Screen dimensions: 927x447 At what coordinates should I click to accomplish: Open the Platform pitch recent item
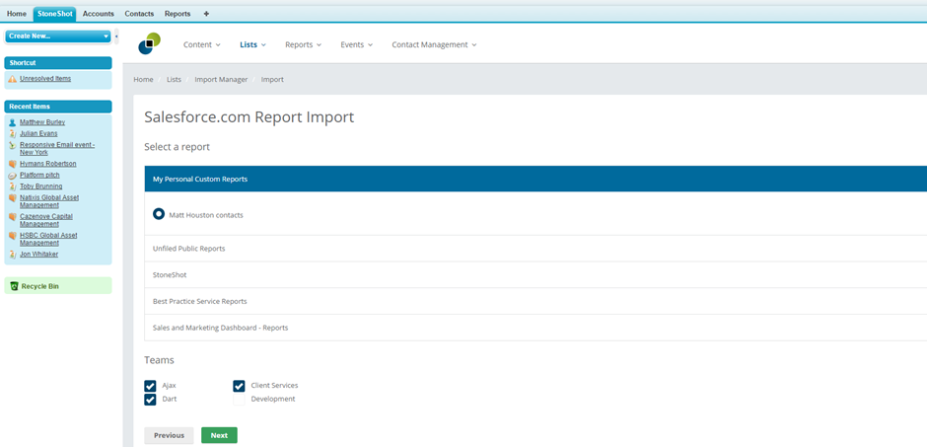(39, 176)
